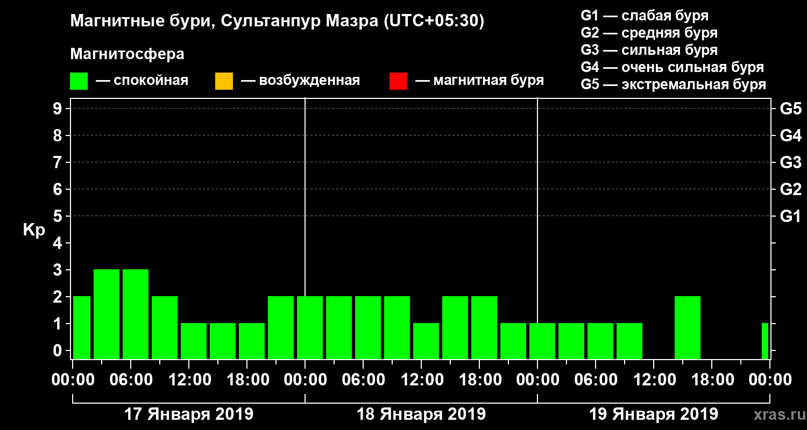The height and width of the screenshot is (430, 807).
Task: Click the orange возбужденная legend swatch
Action: click(x=224, y=81)
